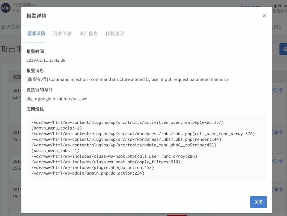Open the 请求信息 tab

point(62,33)
